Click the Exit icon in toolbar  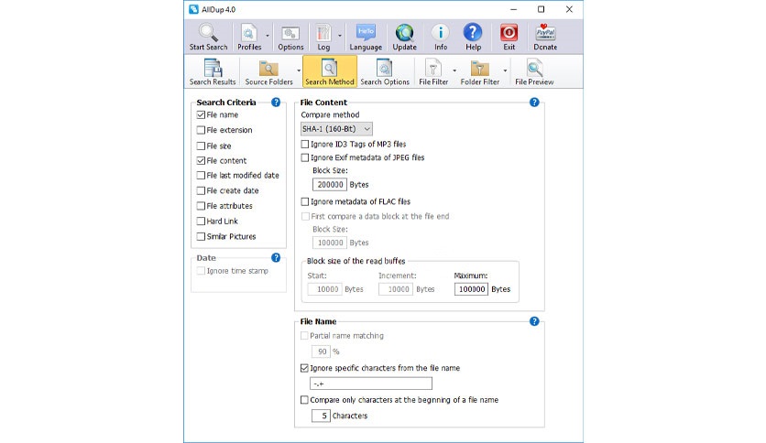pyautogui.click(x=509, y=34)
